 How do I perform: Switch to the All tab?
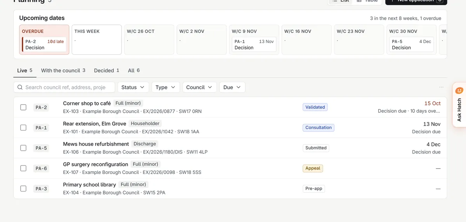coord(134,71)
